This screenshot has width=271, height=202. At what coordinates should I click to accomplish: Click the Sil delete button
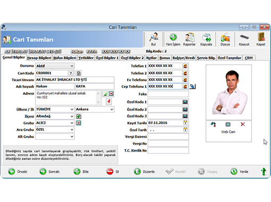[x=113, y=172]
